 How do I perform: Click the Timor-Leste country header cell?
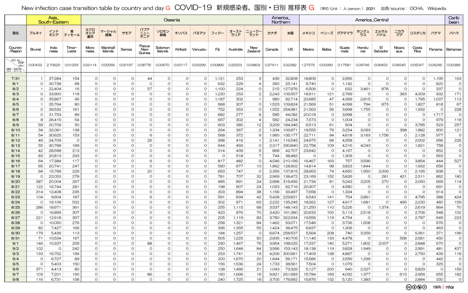(72, 50)
